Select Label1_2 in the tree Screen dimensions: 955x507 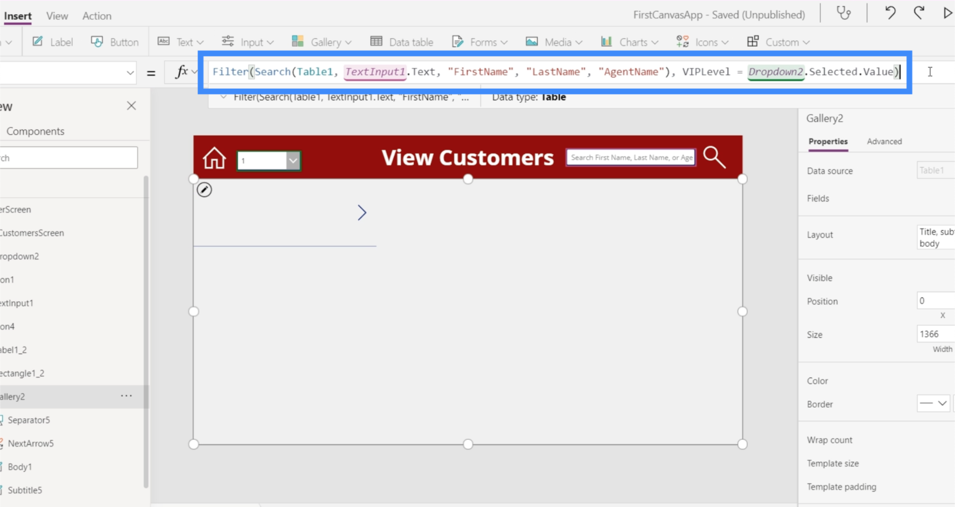pyautogui.click(x=14, y=350)
